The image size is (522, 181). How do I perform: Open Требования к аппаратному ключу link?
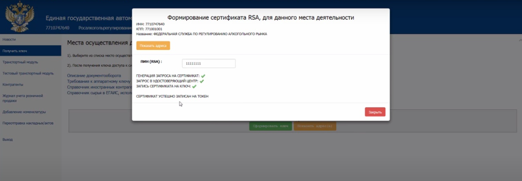[x=100, y=81]
